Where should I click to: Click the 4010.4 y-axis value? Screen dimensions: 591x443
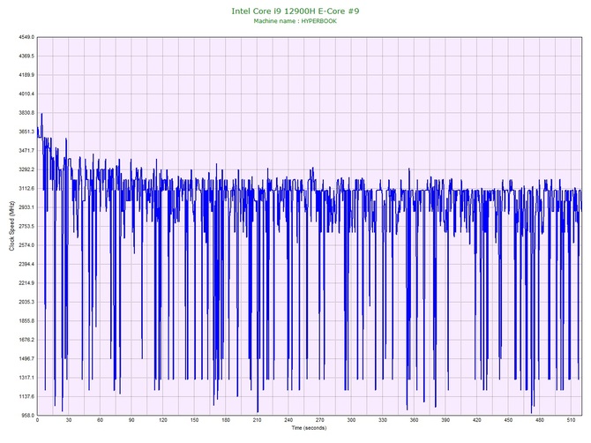[26, 94]
